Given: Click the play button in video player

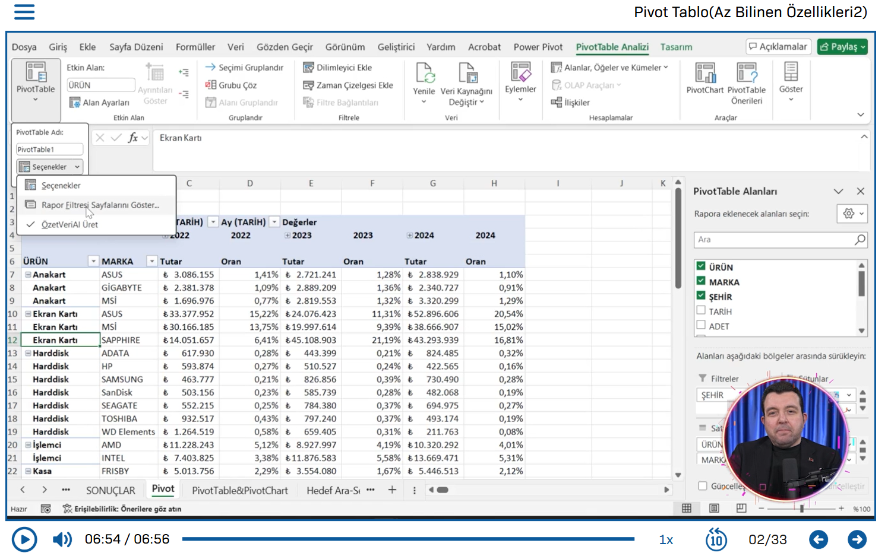Looking at the screenshot, I should point(24,539).
